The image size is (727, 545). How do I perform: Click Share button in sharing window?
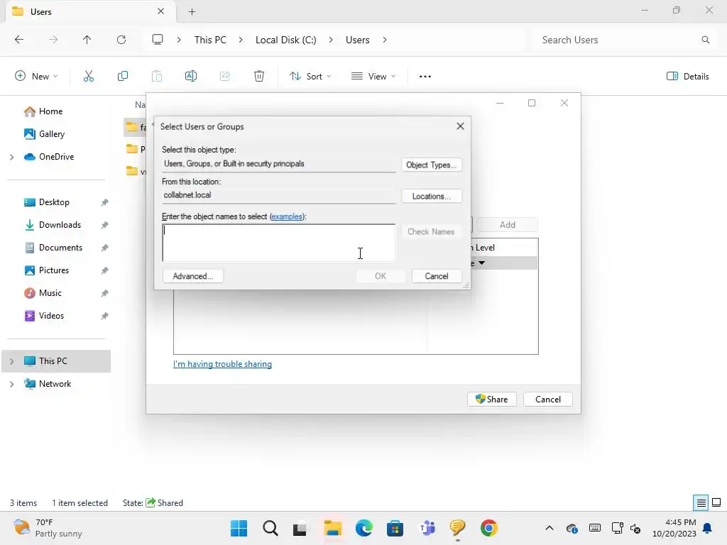click(492, 400)
